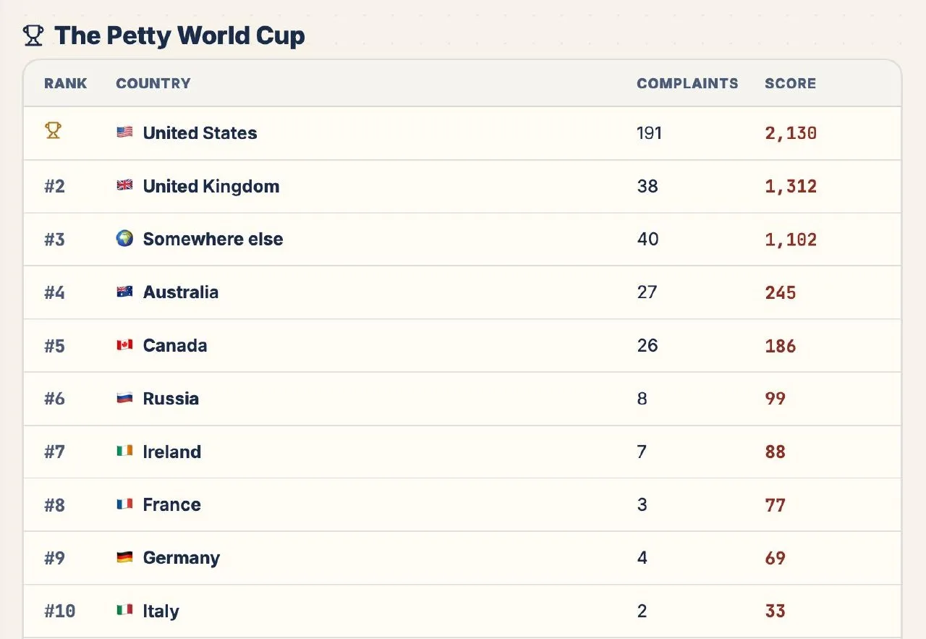Screen dimensions: 926x639
Task: Select the COMPLAINTS column header
Action: point(687,83)
